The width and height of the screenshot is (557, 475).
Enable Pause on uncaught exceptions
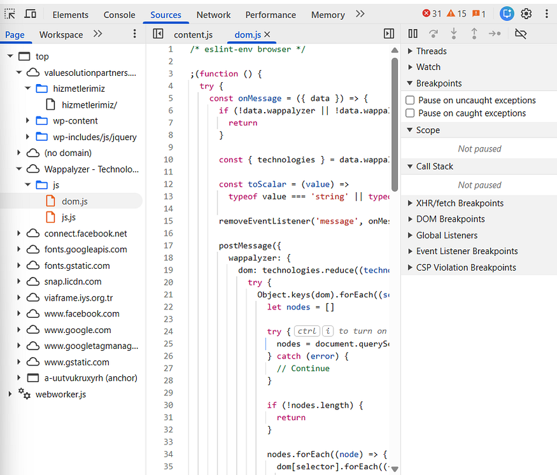point(410,100)
